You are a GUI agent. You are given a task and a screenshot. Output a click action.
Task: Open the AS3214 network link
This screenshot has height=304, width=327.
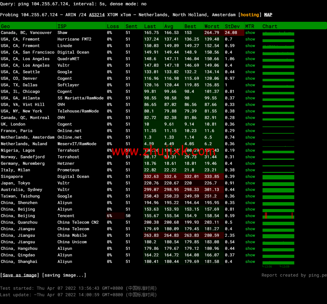[x=97, y=15]
